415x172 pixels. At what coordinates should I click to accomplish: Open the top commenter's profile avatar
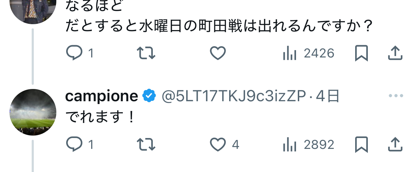coord(33,9)
